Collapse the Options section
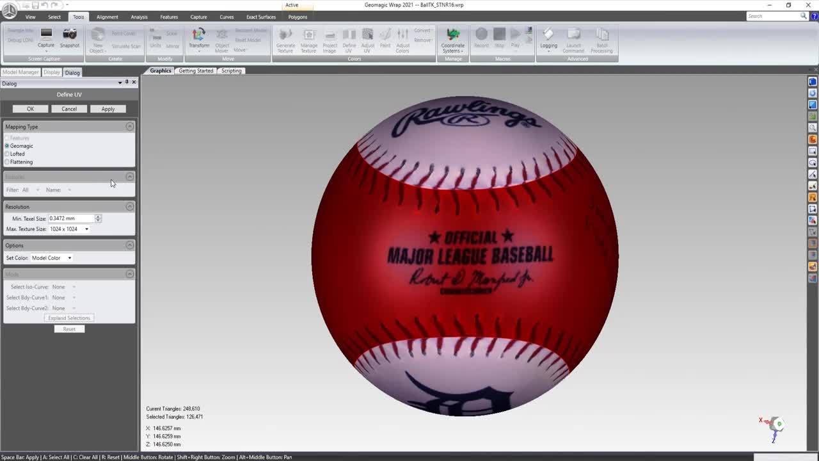Viewport: 819px width, 461px height. [130, 245]
